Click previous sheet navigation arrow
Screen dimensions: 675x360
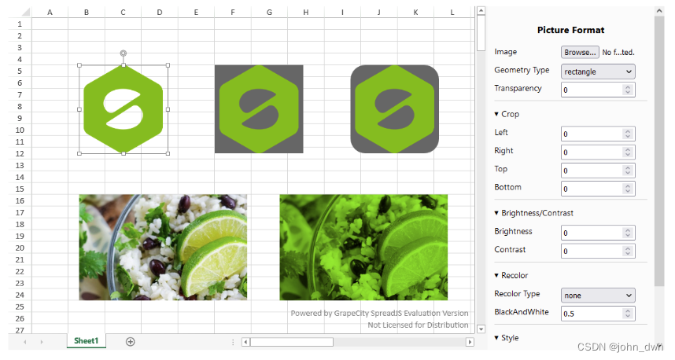coord(25,342)
